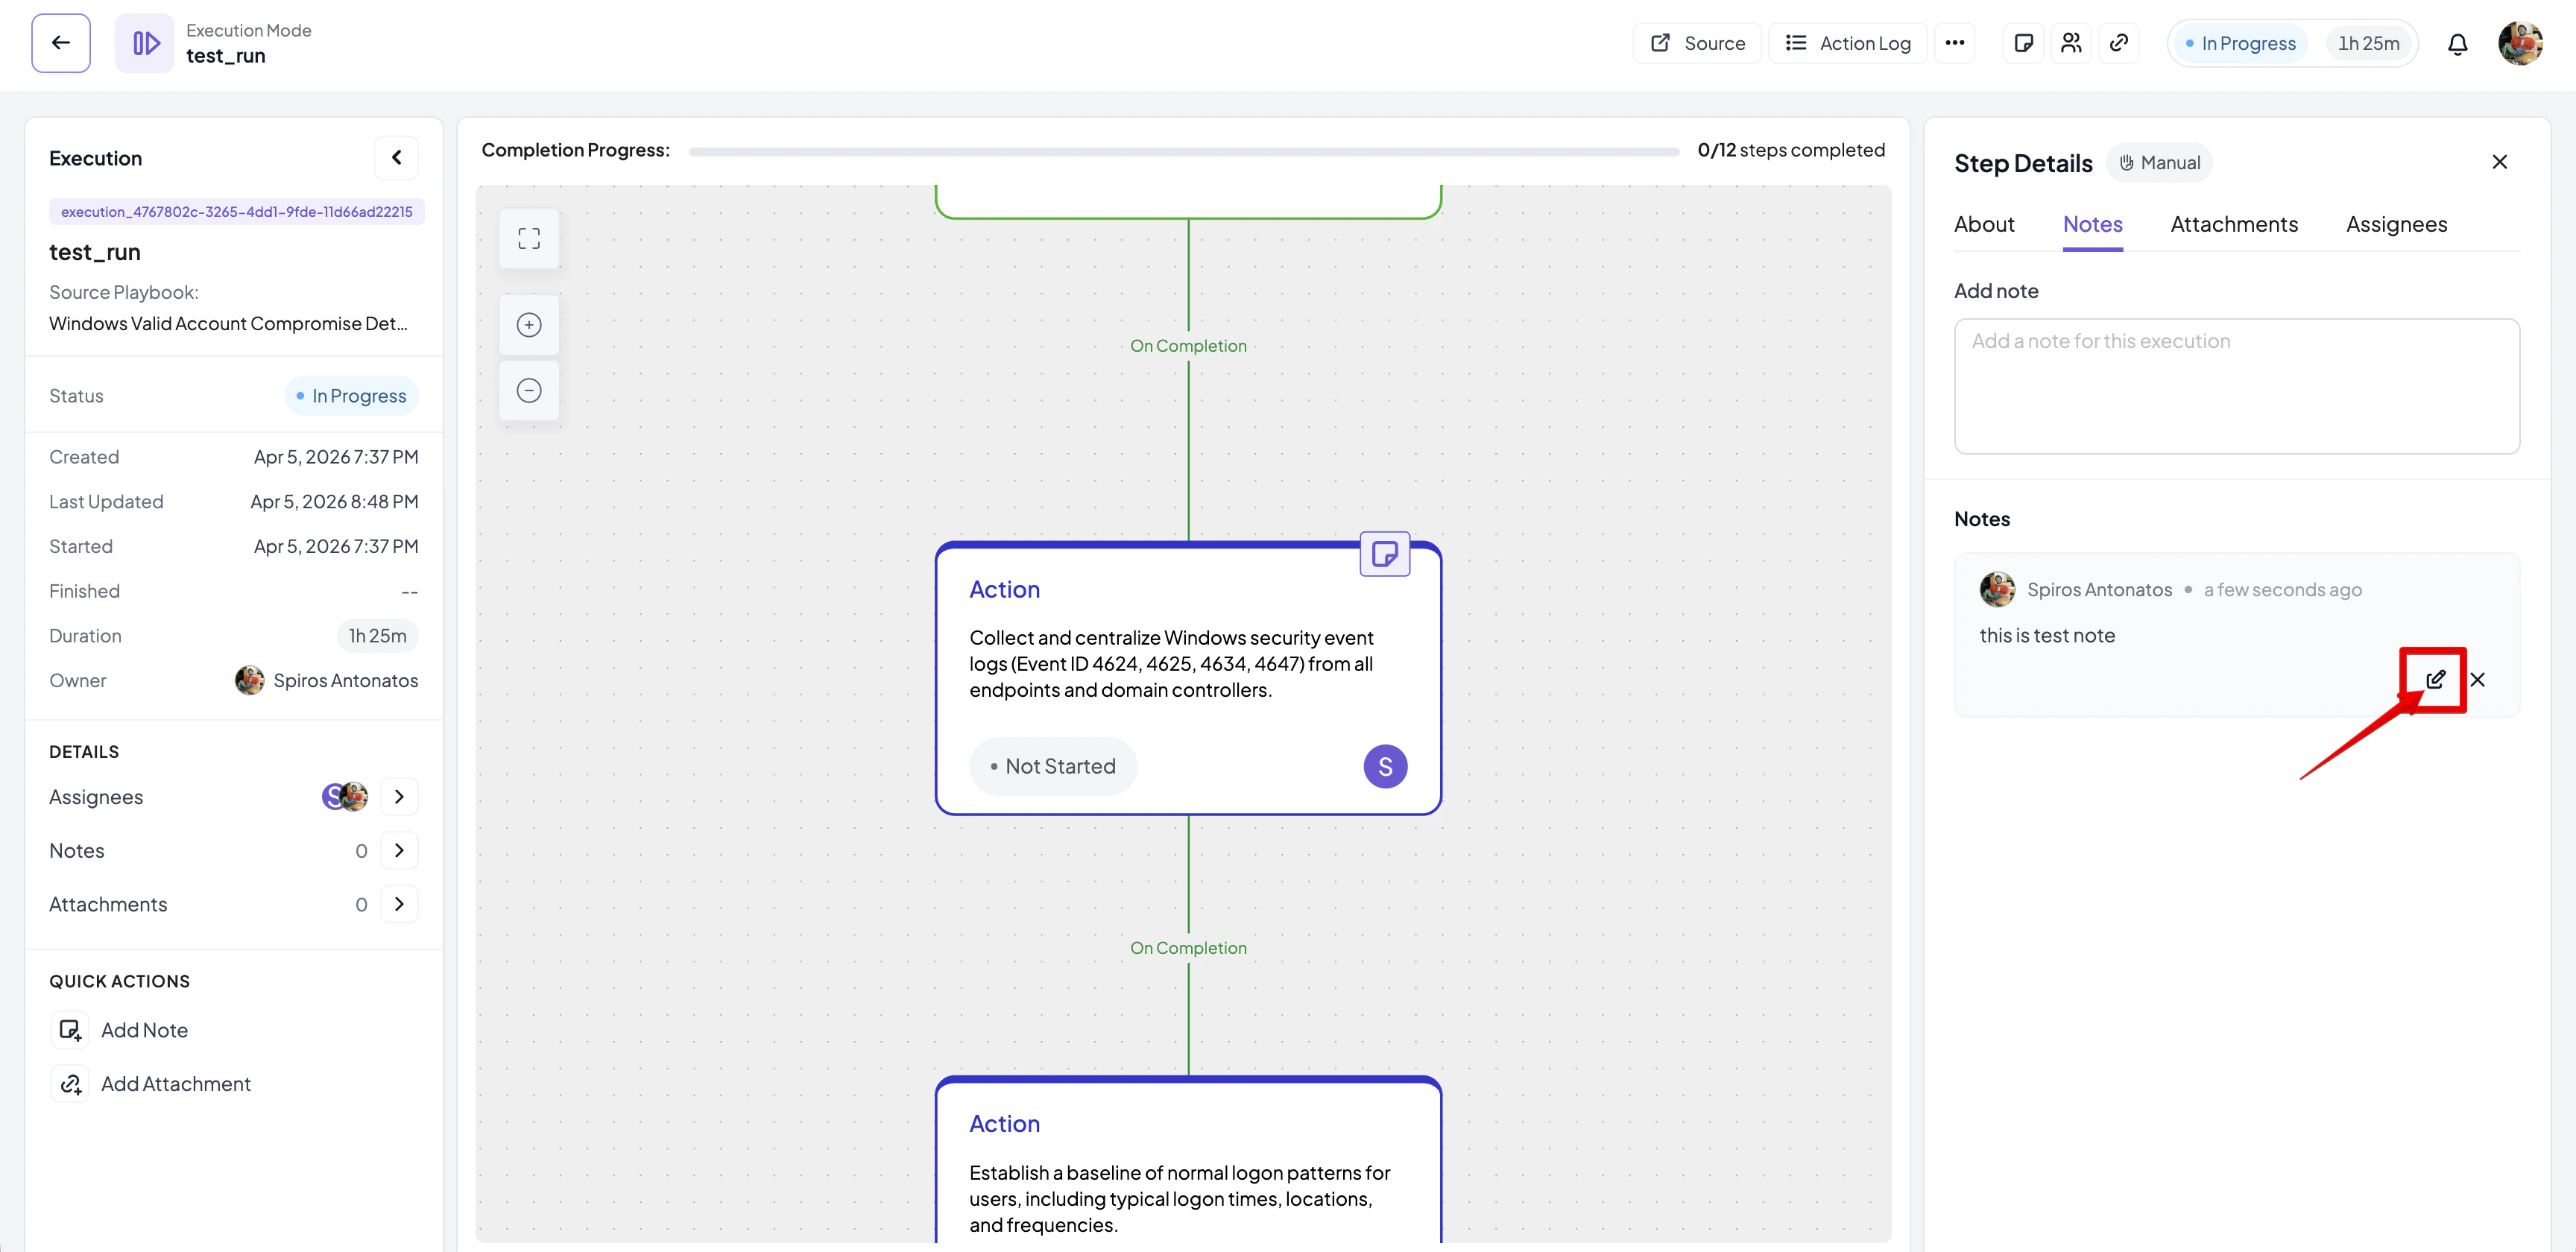Collapse the Execution side panel

coord(397,158)
